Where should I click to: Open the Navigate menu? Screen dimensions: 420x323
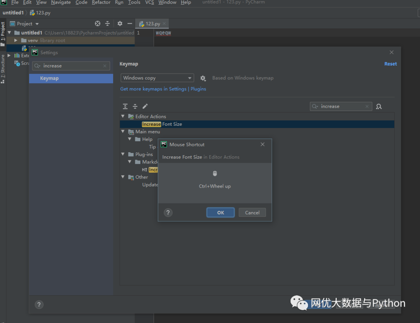coord(61,2)
